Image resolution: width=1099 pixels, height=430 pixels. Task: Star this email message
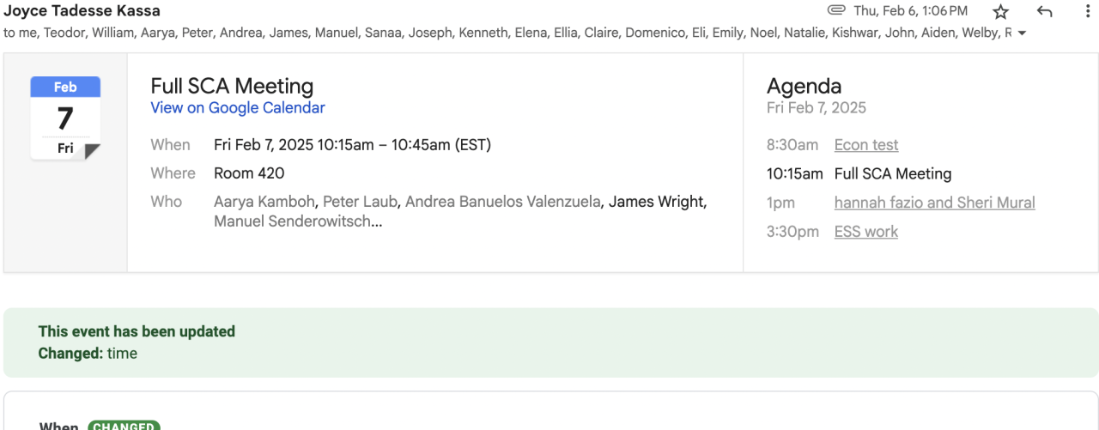pos(1000,11)
